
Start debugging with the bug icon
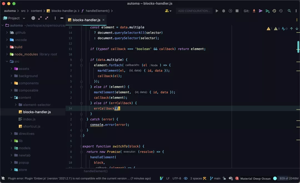click(x=223, y=11)
